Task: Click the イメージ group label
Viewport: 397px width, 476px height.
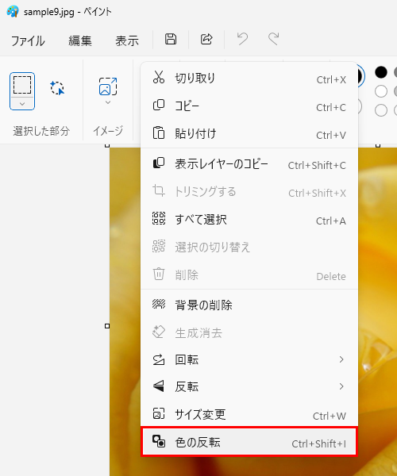Action: [108, 131]
